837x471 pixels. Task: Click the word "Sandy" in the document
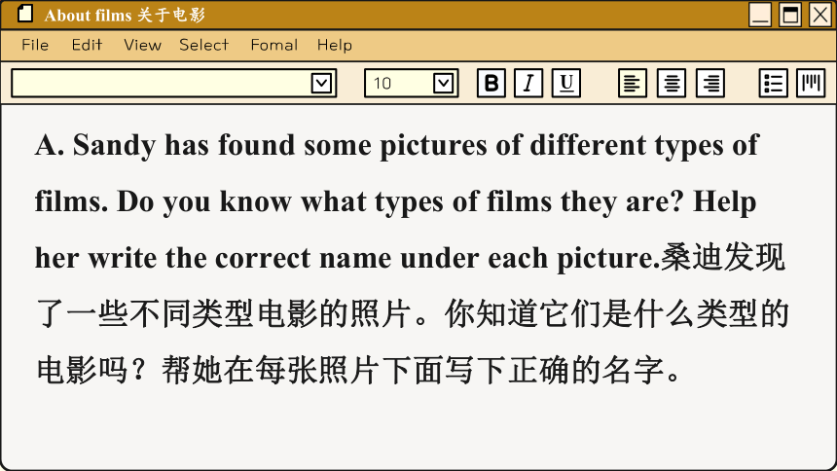click(x=114, y=146)
